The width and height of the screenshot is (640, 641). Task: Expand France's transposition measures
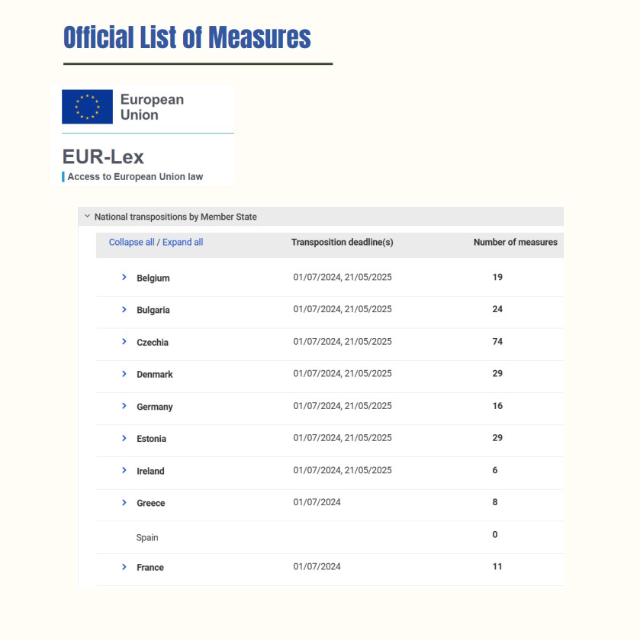pos(124,567)
